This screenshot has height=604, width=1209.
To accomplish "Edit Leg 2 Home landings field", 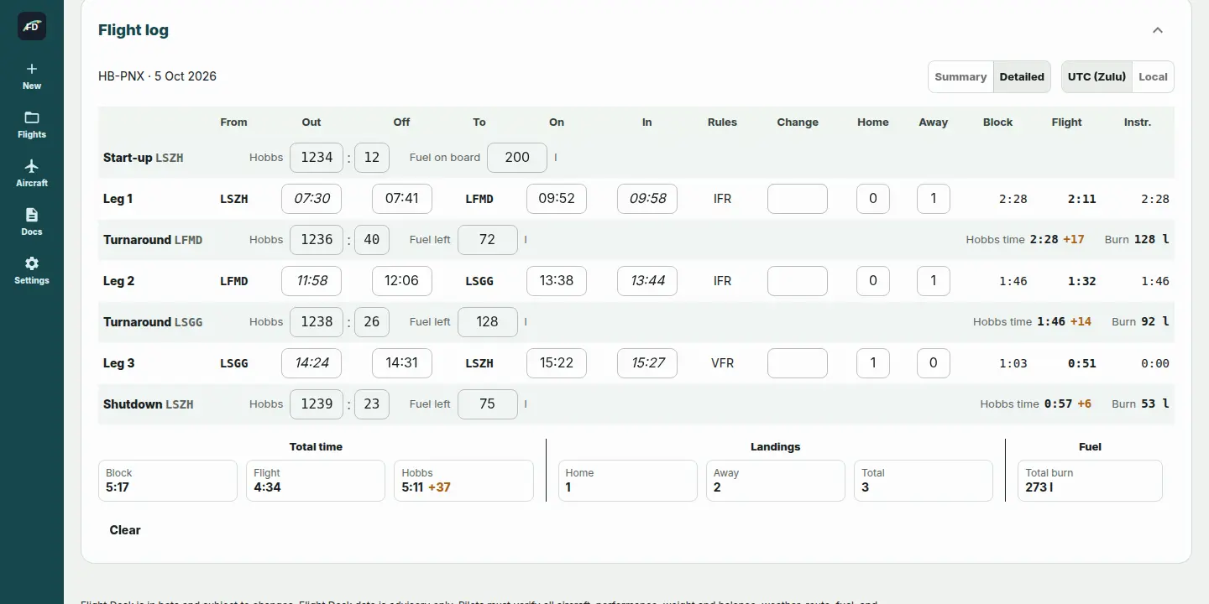I will tap(873, 281).
